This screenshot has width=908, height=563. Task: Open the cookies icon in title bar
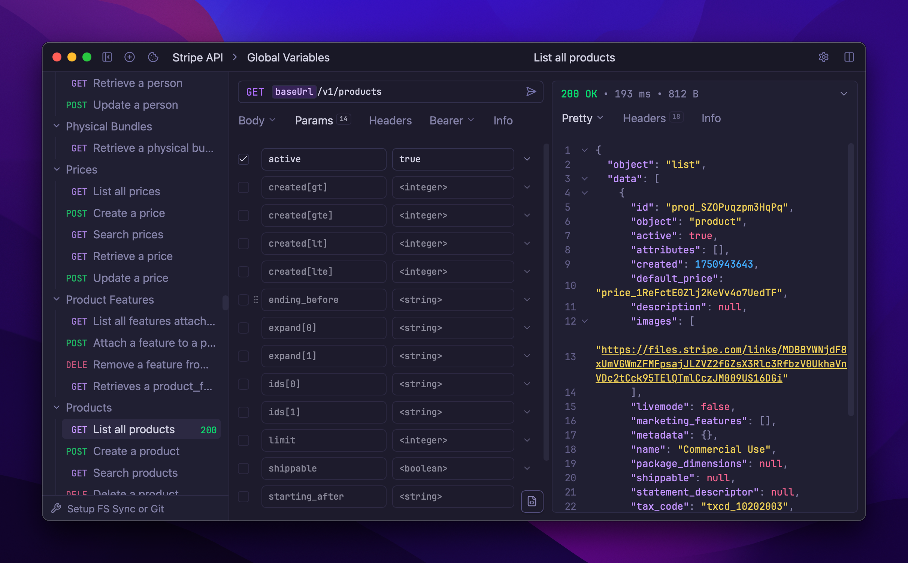[153, 57]
